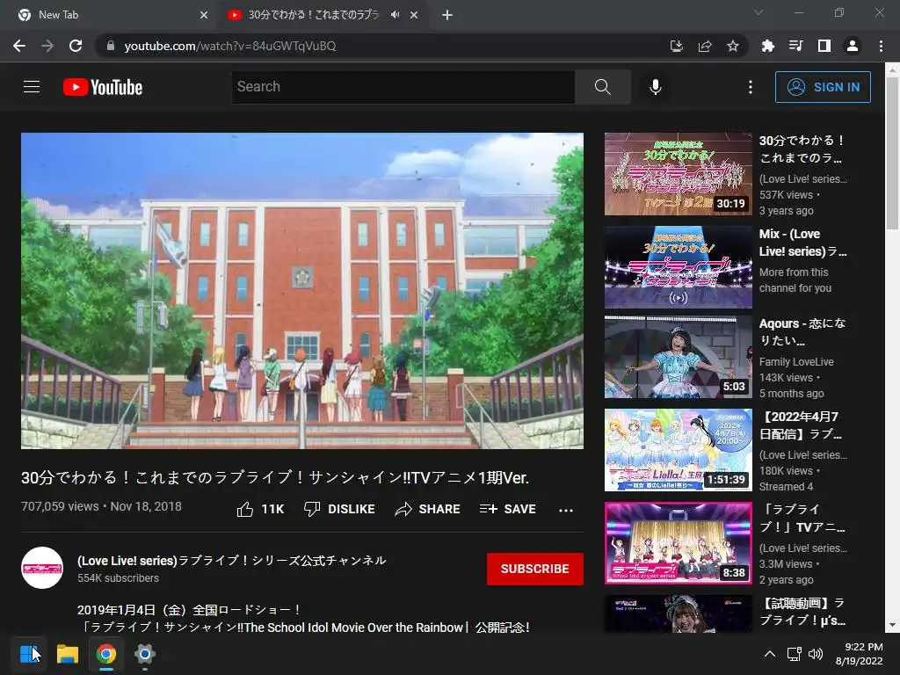Viewport: 900px width, 675px height.
Task: Switch to the YouTube video tab
Action: pos(313,15)
